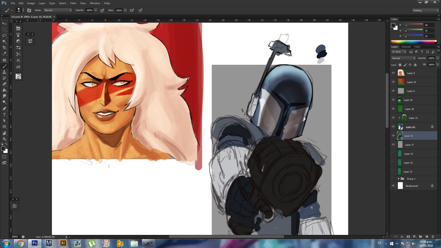Screen dimensions: 441x248
Task: Toggle brush panel icon in options bar
Action: coord(29,10)
